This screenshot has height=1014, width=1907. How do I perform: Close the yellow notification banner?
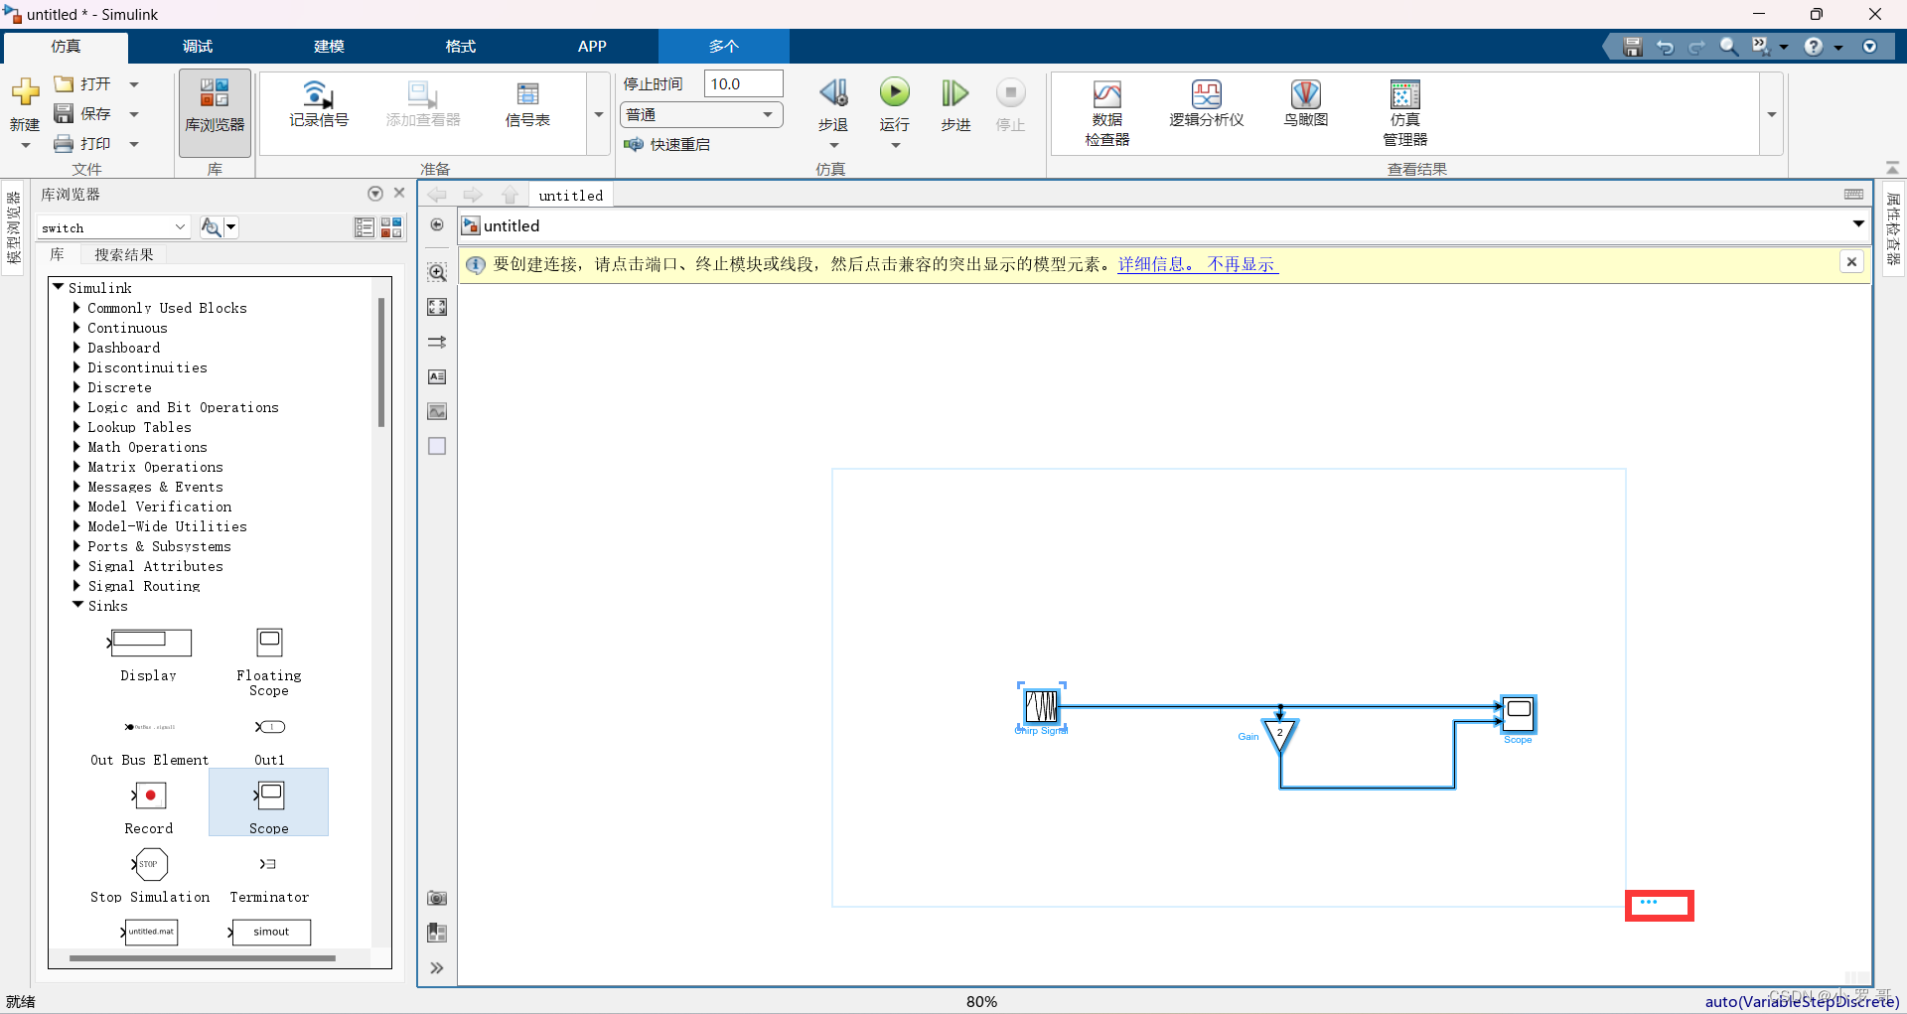[1851, 262]
